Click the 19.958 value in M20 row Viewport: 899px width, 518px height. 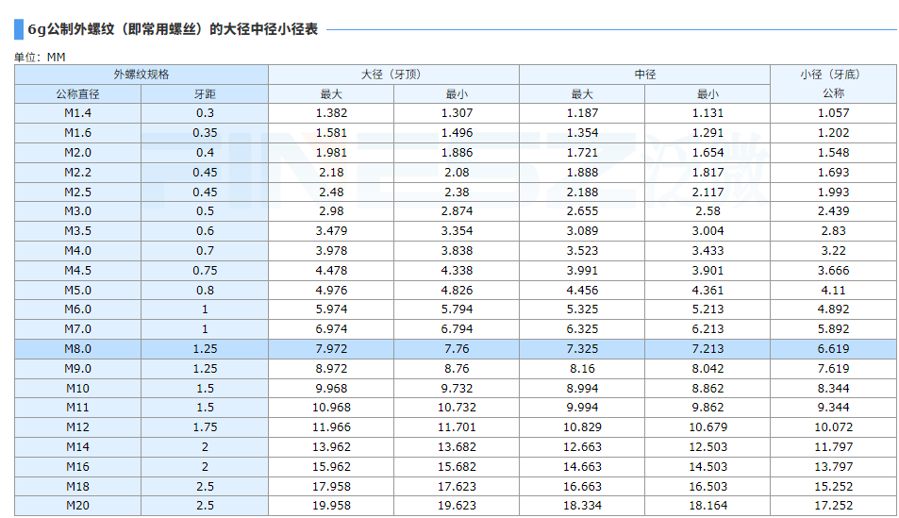point(331,506)
